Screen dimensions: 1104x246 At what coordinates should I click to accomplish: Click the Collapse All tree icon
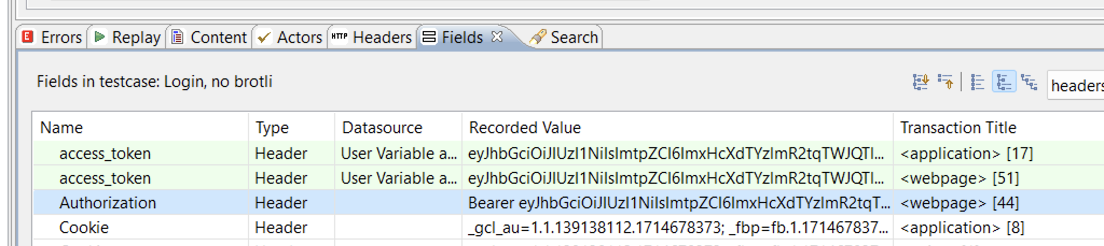(x=946, y=82)
